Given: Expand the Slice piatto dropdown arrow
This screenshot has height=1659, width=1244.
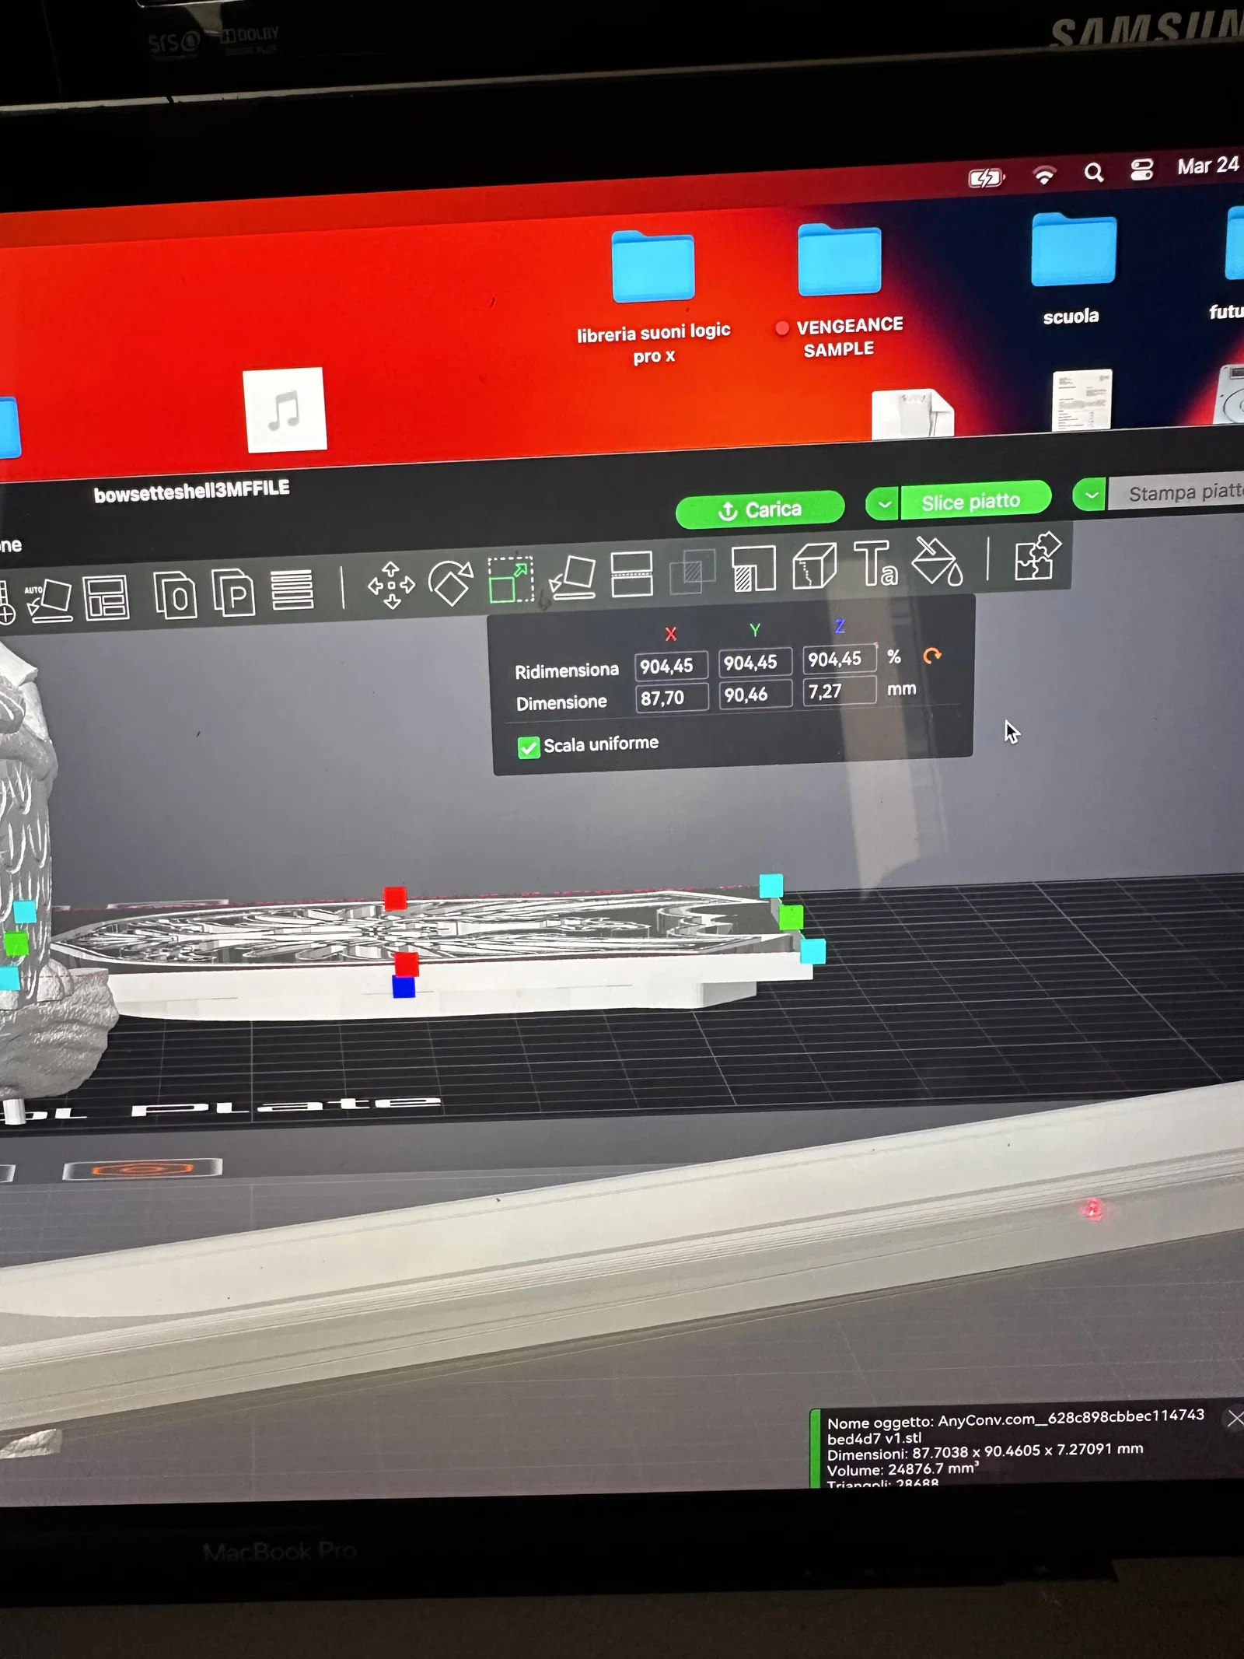Looking at the screenshot, I should (x=883, y=504).
